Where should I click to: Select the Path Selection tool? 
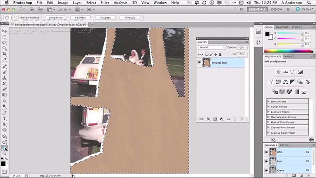(5, 124)
